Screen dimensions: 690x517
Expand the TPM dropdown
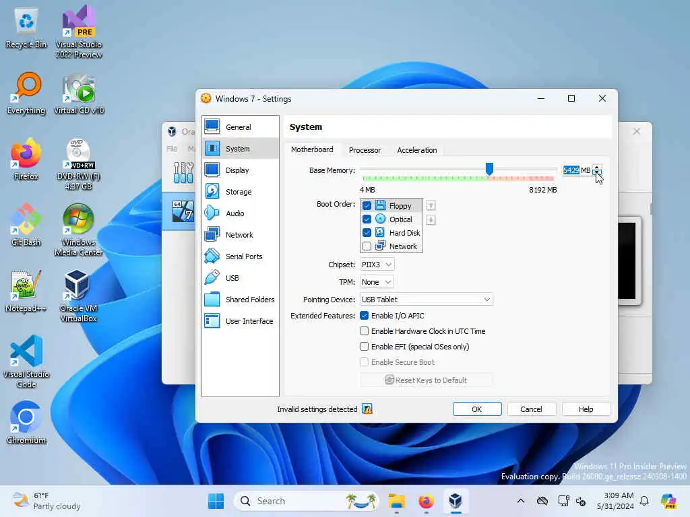click(377, 282)
